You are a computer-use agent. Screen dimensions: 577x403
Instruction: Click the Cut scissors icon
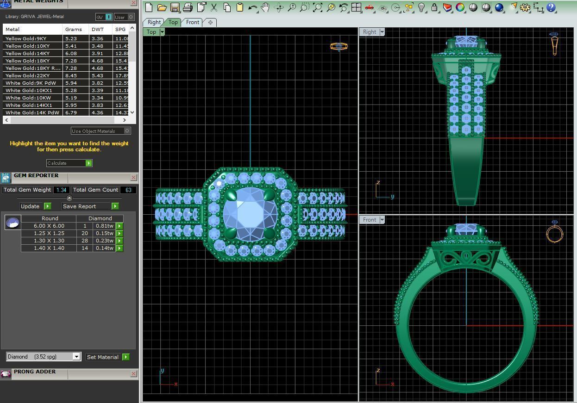click(x=214, y=7)
